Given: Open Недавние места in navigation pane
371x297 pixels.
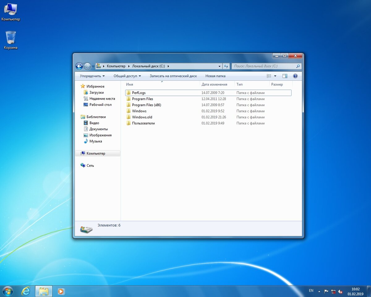Looking at the screenshot, I should tap(99, 99).
